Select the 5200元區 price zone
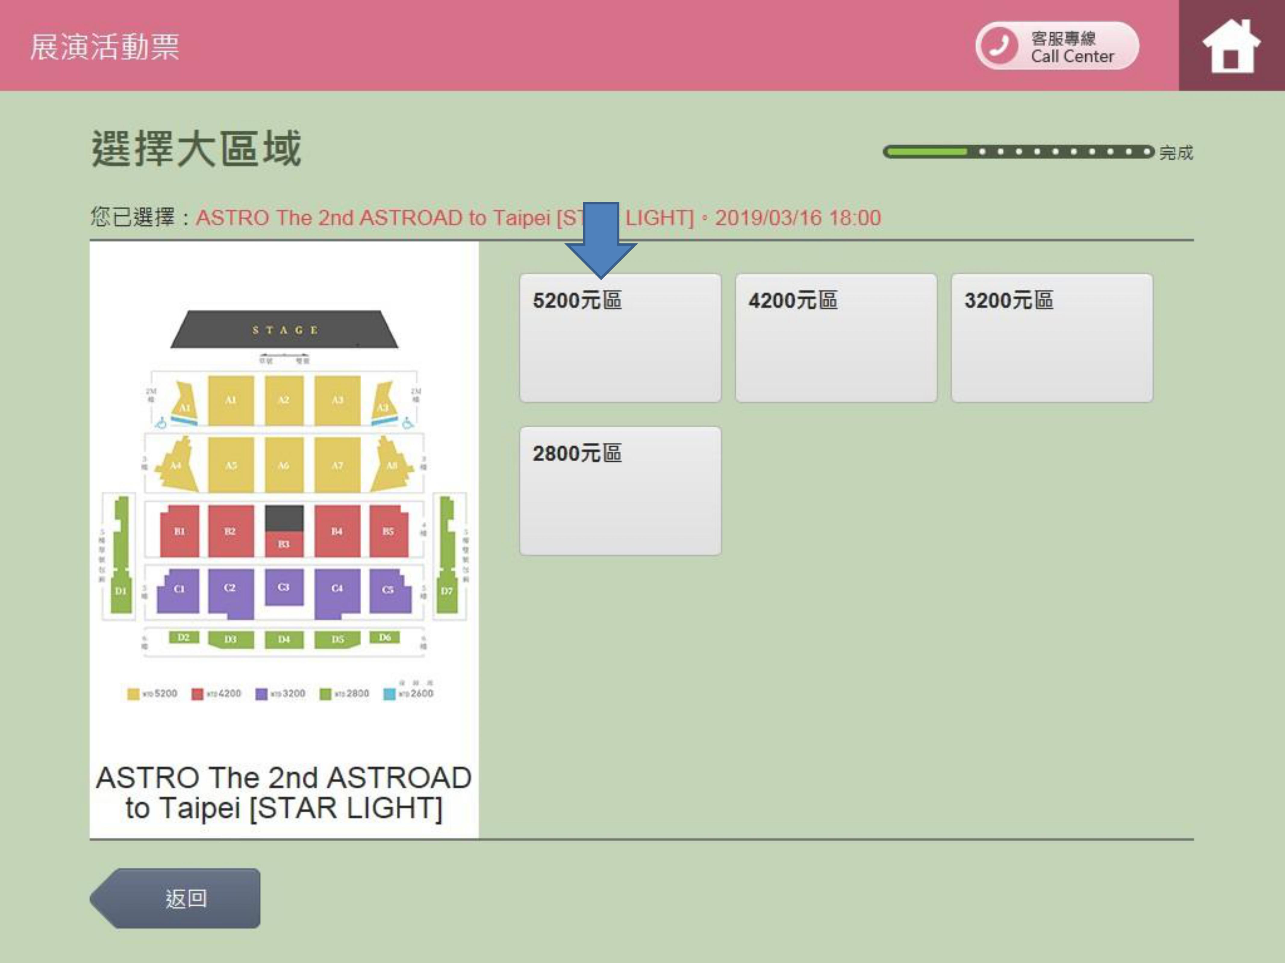1285x963 pixels. [620, 338]
